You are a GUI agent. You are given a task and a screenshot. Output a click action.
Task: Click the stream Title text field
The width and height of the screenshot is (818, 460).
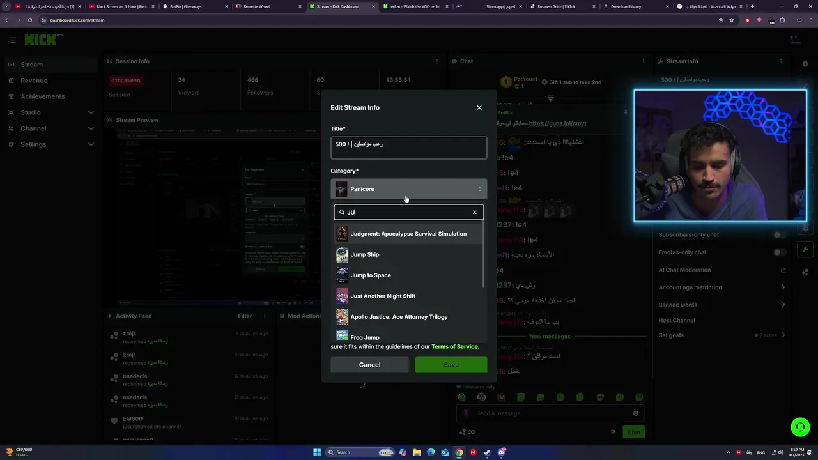pyautogui.click(x=408, y=148)
